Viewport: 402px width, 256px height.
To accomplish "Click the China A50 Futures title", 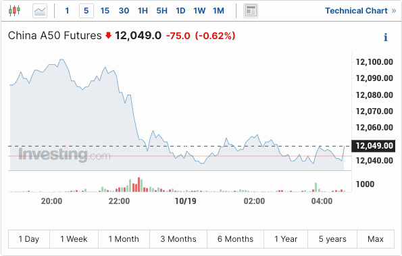I will tap(55, 35).
